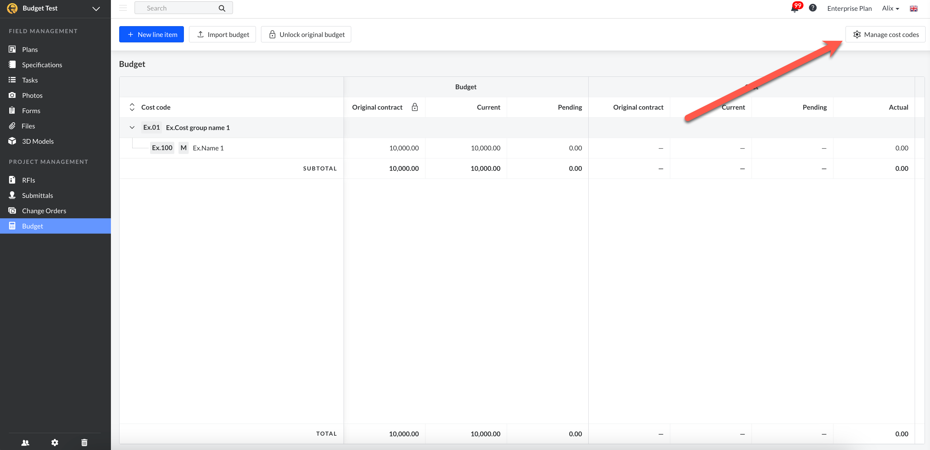Click the lock icon next to Original contract
Image resolution: width=930 pixels, height=450 pixels.
click(x=414, y=107)
